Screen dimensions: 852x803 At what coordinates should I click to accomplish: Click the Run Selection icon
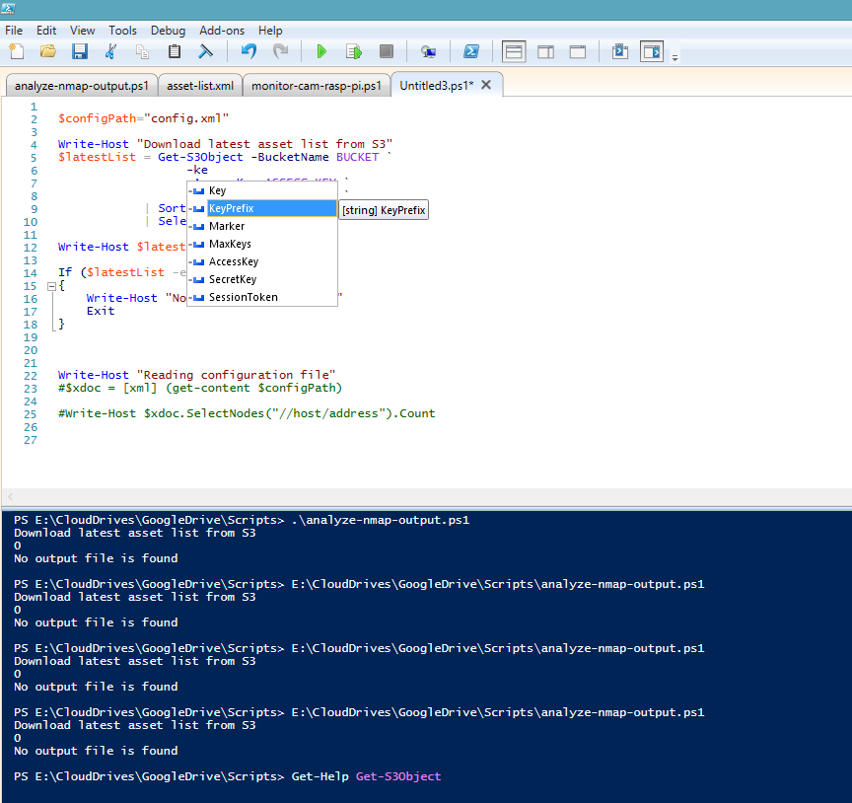click(x=354, y=51)
